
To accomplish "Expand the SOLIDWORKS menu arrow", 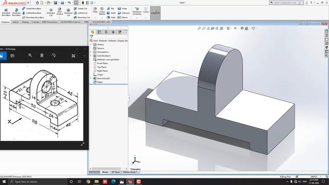I will [28, 3].
